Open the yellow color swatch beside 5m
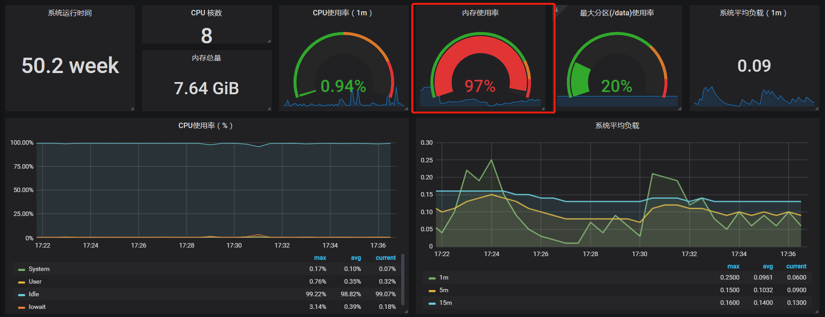 432,291
